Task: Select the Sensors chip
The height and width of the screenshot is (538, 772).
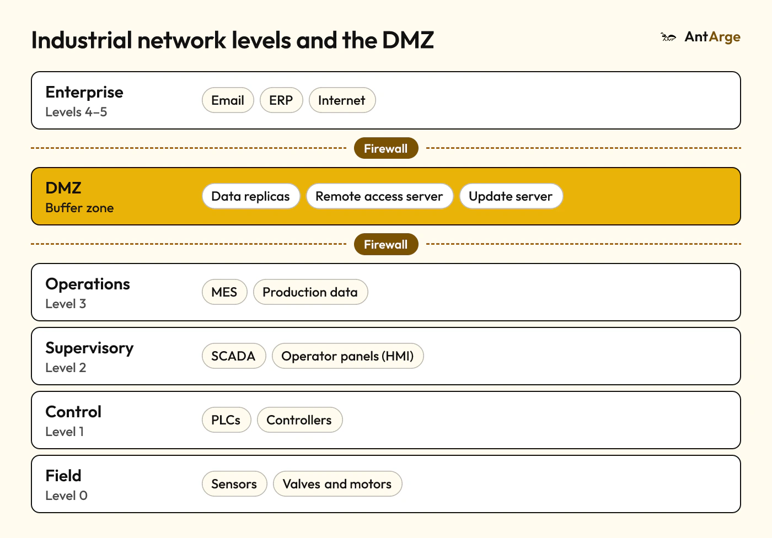Action: point(234,484)
